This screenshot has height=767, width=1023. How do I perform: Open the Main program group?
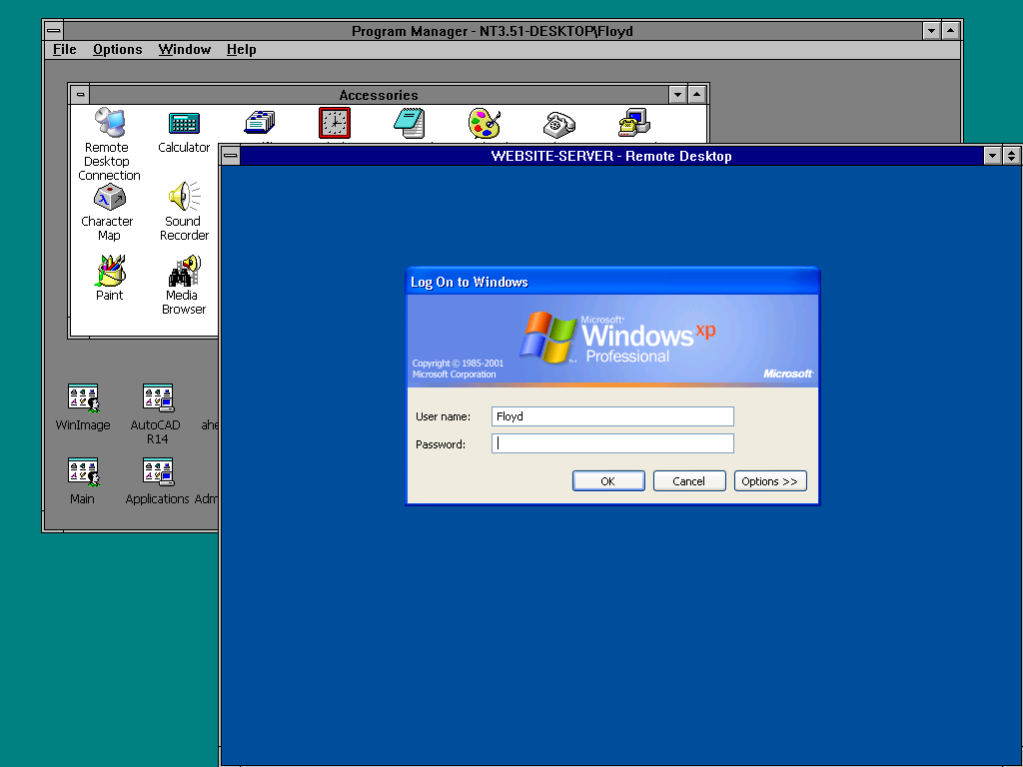pyautogui.click(x=83, y=472)
